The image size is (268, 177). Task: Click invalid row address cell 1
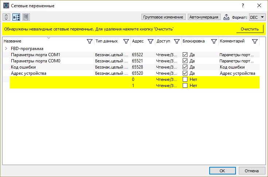pos(133,86)
